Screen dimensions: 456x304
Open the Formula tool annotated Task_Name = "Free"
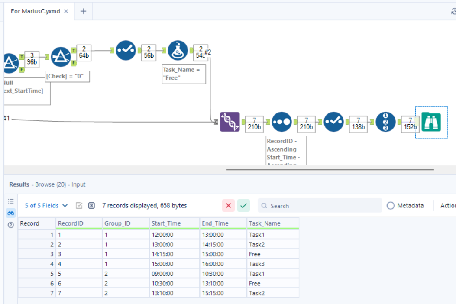pos(178,49)
